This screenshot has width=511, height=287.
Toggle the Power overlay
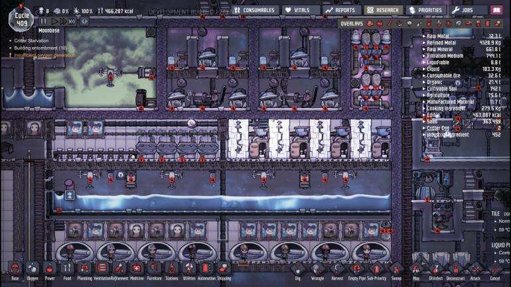click(x=380, y=23)
